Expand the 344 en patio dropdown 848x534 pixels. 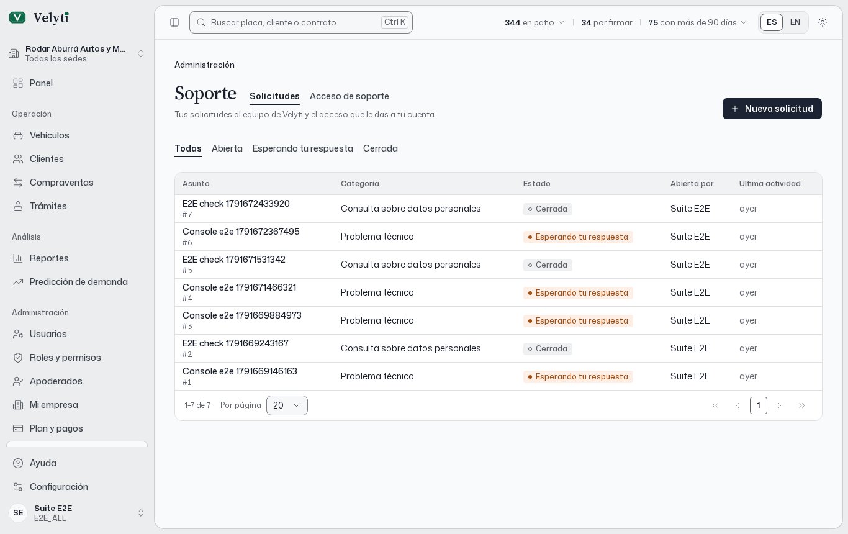[535, 22]
